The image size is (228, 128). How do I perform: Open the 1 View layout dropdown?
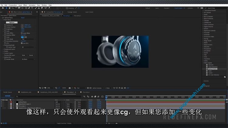[109, 88]
